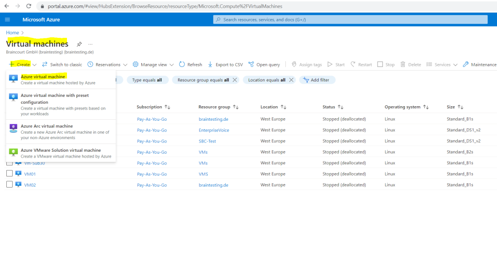
Task: Sort by the Status column
Action: click(x=333, y=107)
